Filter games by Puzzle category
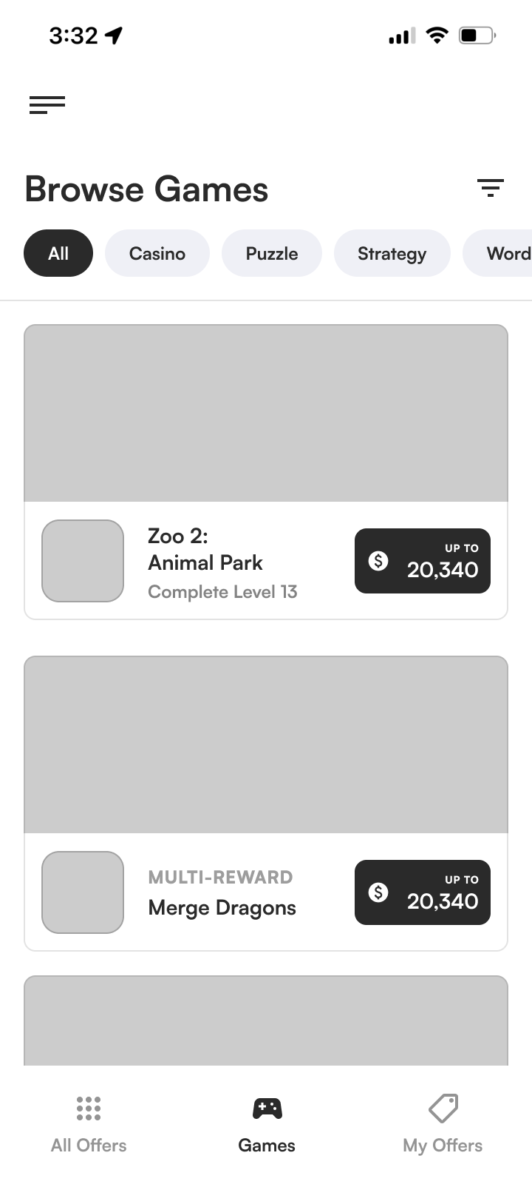Viewport: 532px width, 1184px height. tap(272, 253)
